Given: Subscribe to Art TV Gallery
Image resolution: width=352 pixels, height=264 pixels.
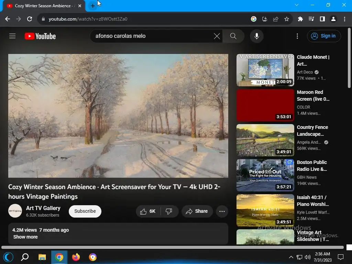Looking at the screenshot, I should tap(85, 211).
